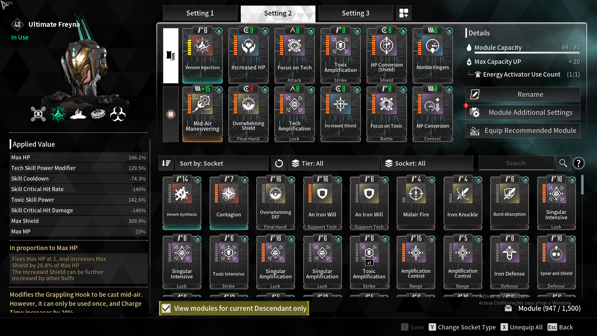Click the Unequip All button

coord(522,327)
